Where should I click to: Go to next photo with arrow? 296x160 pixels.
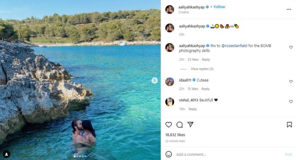pos(154,80)
